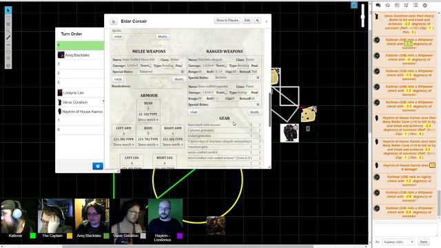Screen dimensions: 441x248
Task: Select the arrow Select tool
Action: 8,10
